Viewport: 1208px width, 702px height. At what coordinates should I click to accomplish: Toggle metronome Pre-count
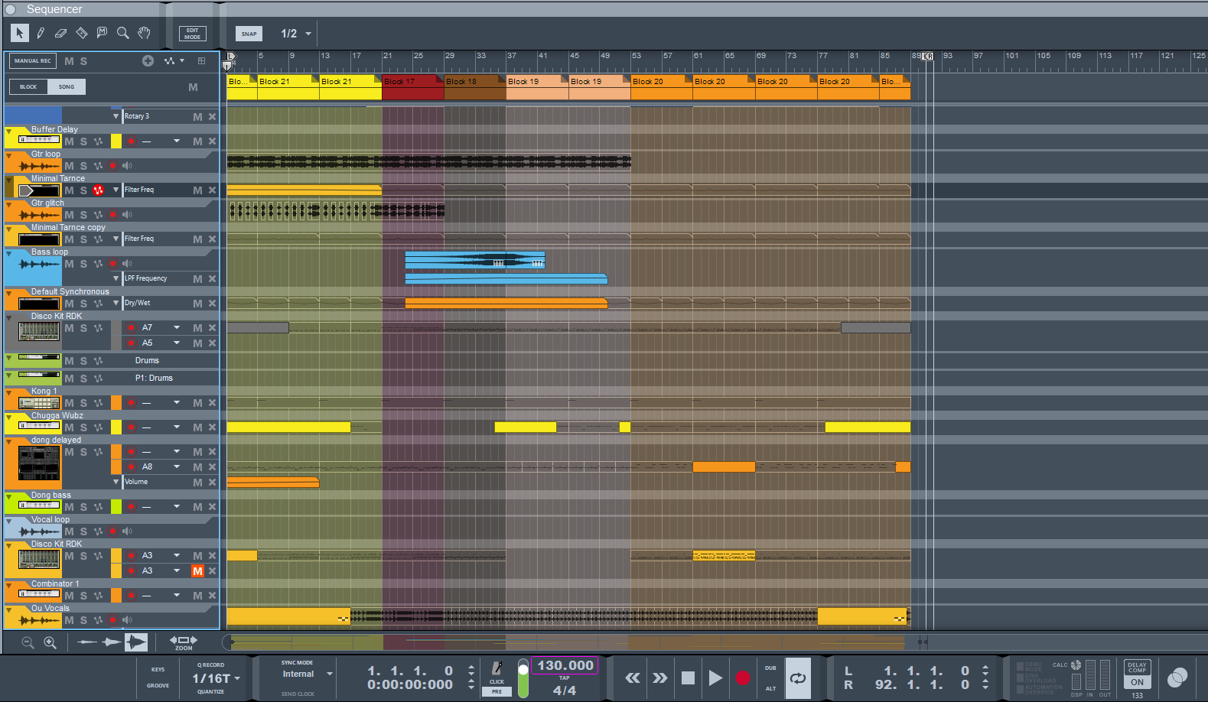497,691
